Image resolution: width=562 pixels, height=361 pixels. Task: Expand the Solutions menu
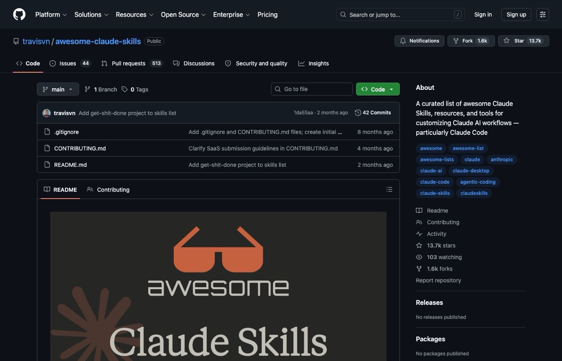[91, 14]
